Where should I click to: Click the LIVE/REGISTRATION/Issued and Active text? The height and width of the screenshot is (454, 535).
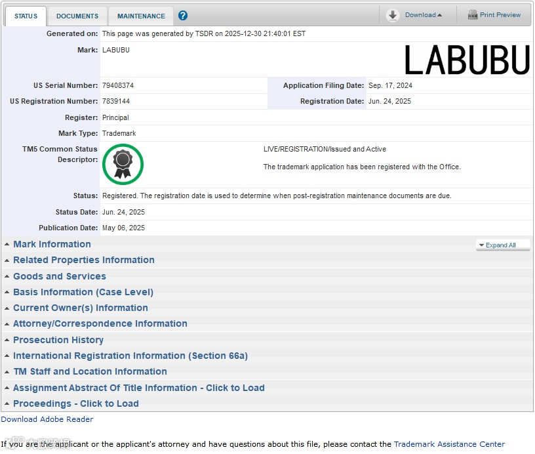(325, 149)
